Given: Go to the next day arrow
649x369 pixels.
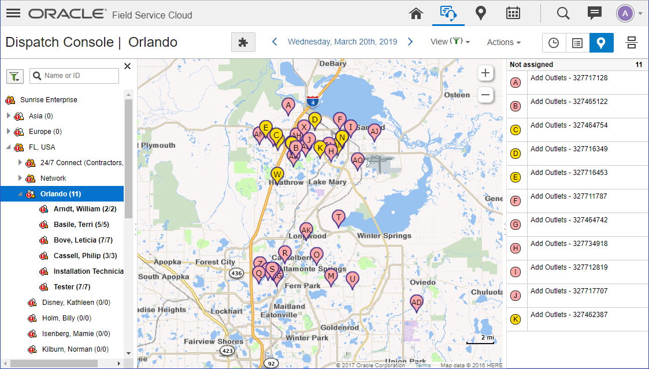Looking at the screenshot, I should (410, 42).
